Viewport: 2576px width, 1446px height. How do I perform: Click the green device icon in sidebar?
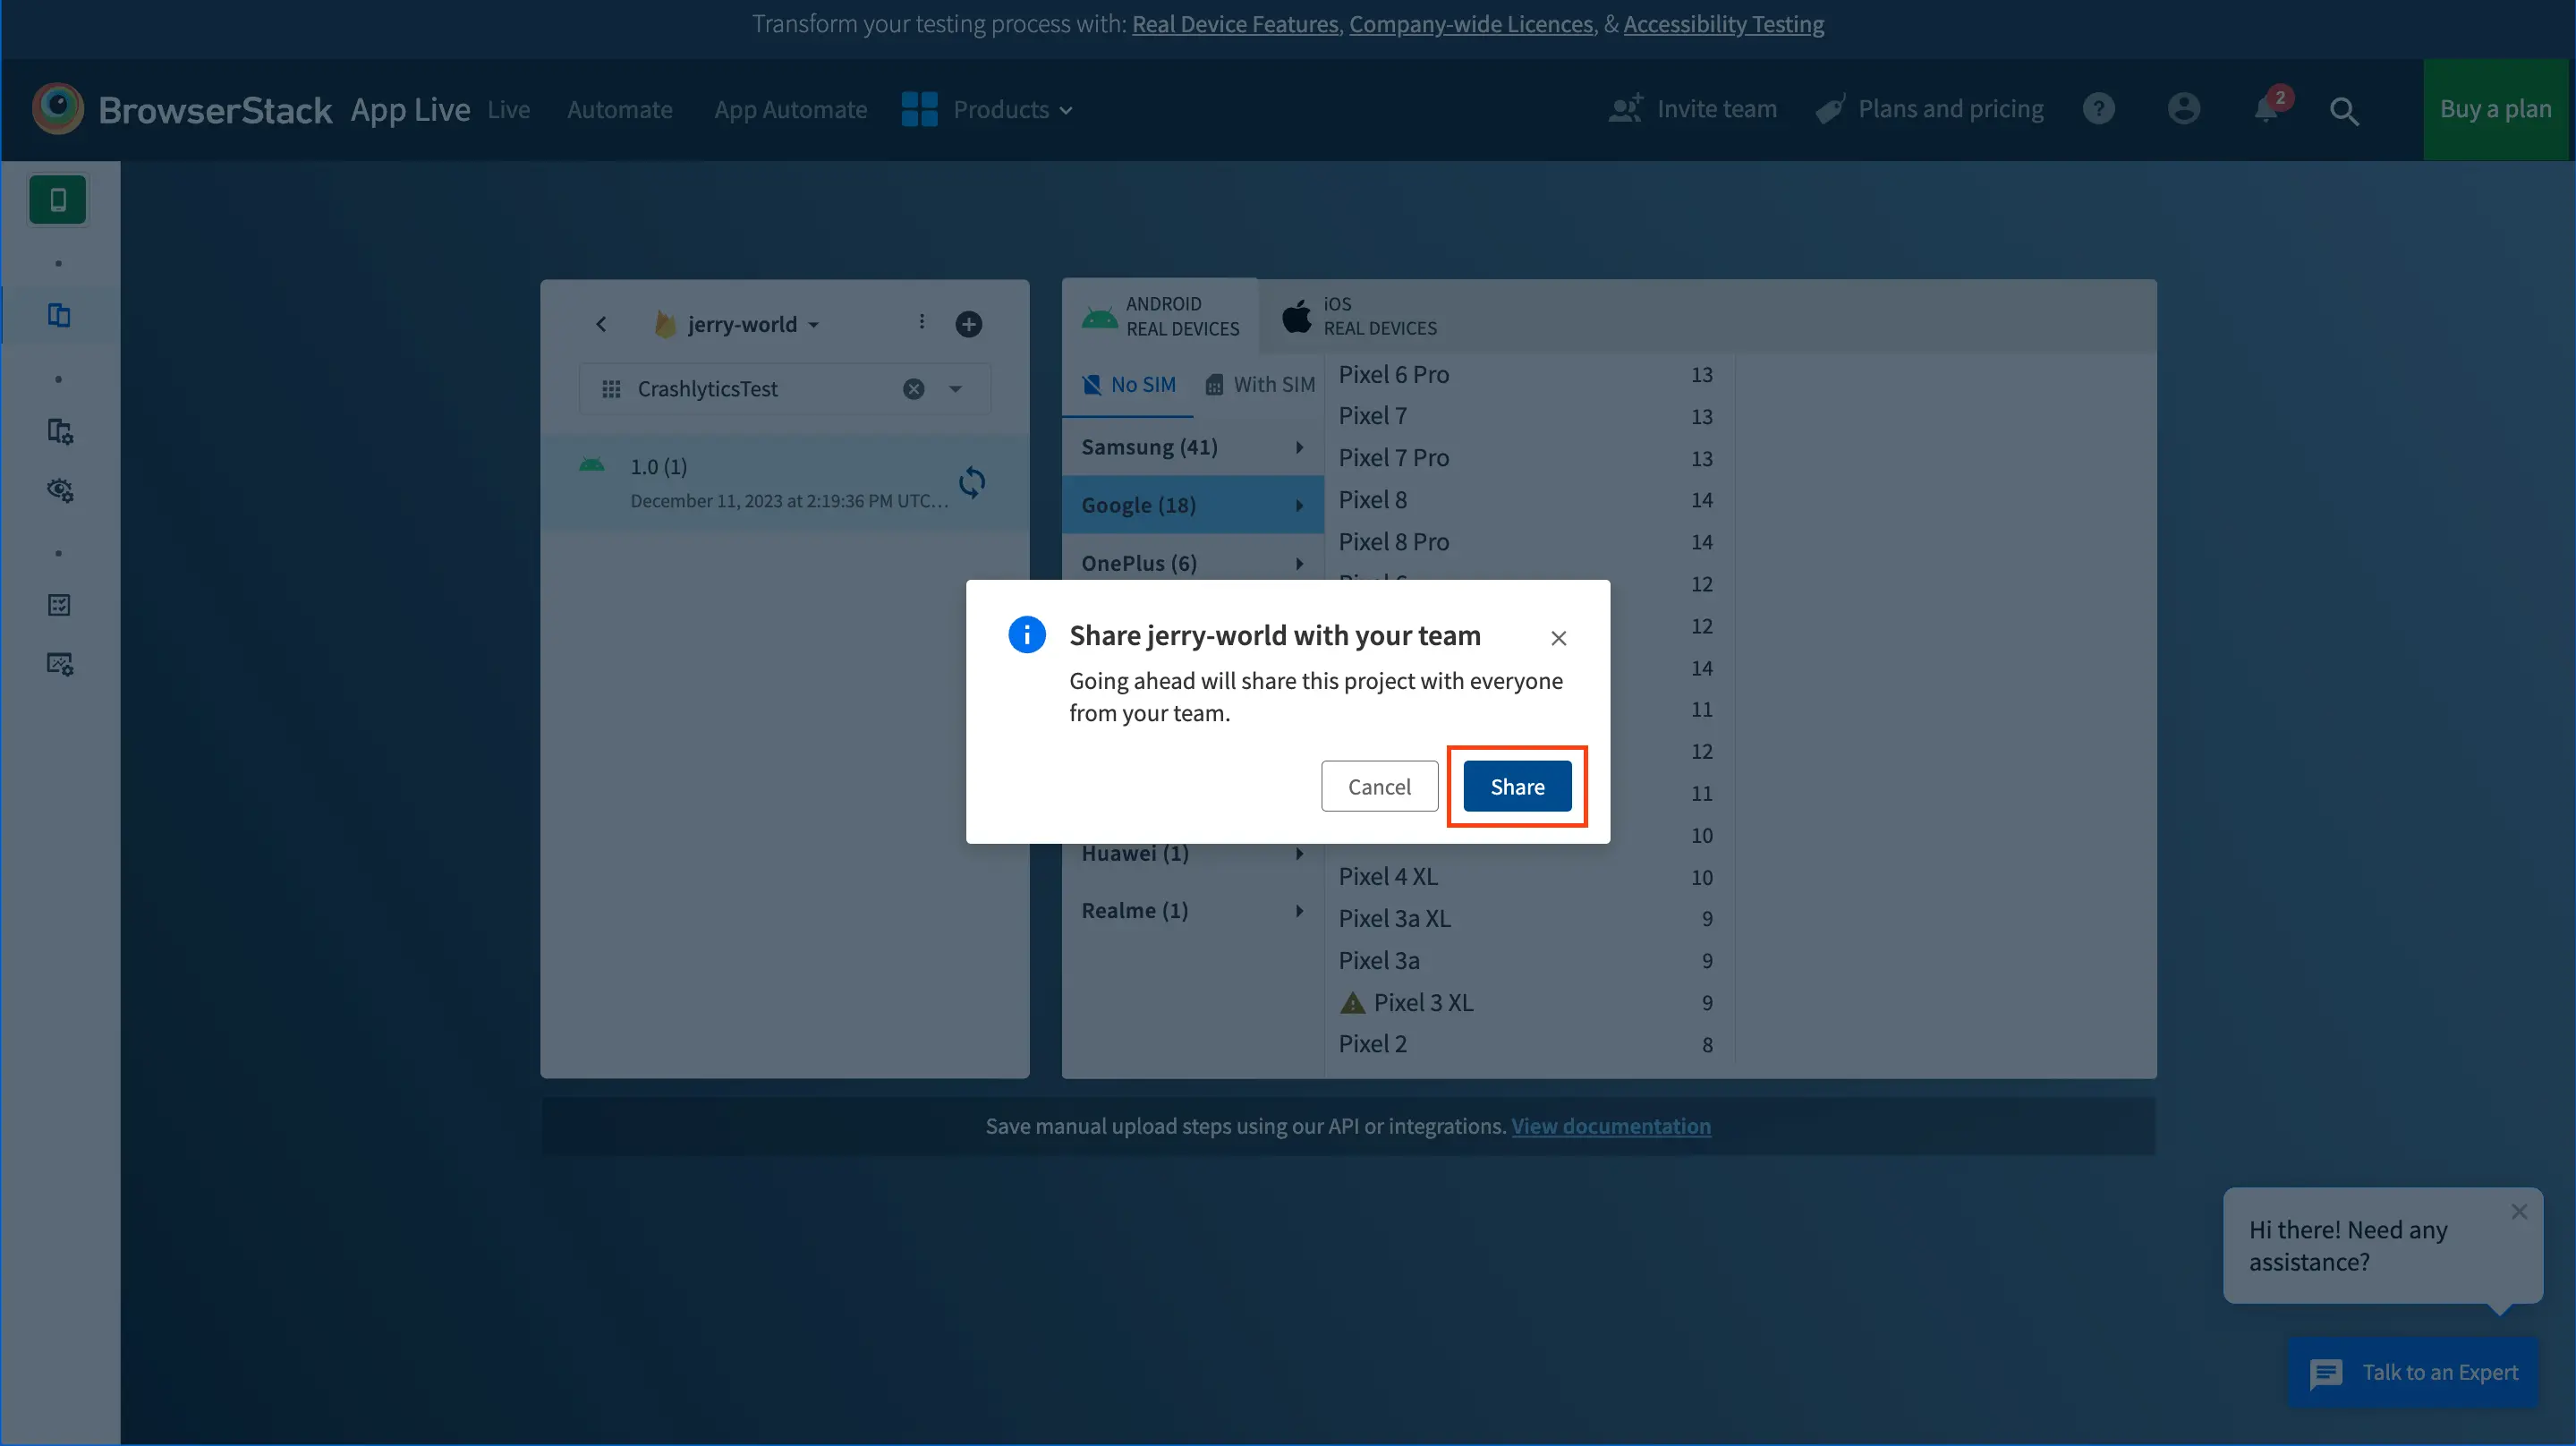(x=58, y=200)
